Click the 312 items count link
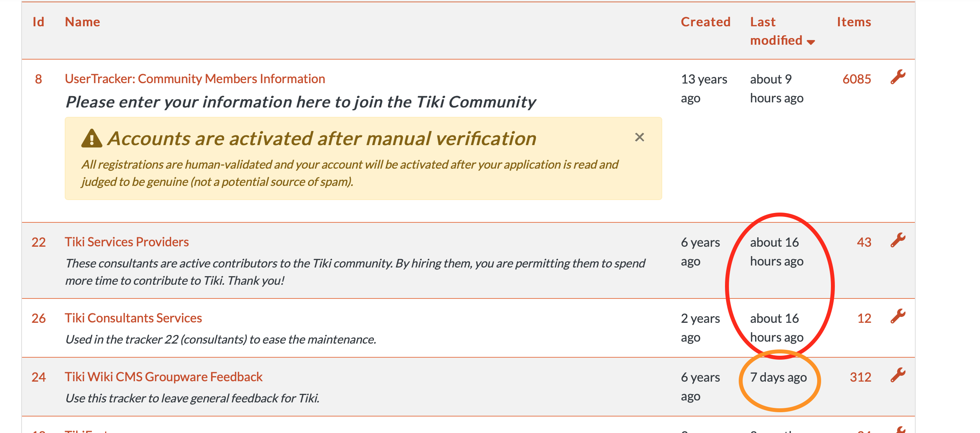 click(860, 377)
